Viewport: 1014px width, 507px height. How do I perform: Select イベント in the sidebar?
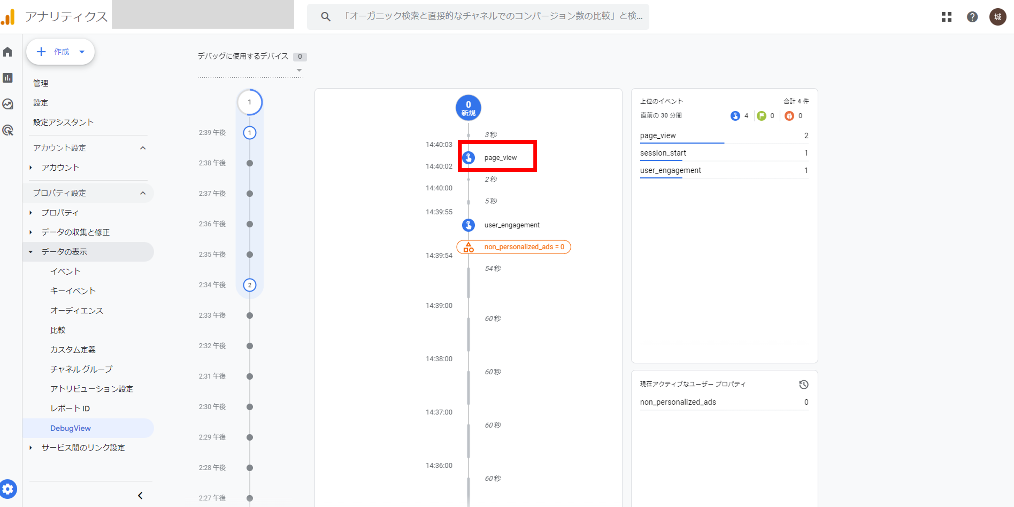click(x=65, y=271)
